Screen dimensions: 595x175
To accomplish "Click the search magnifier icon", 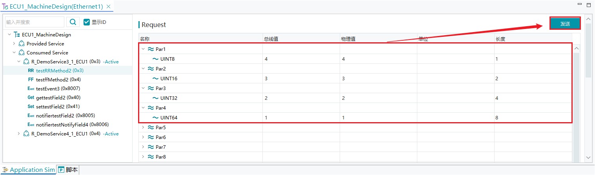I will [73, 22].
